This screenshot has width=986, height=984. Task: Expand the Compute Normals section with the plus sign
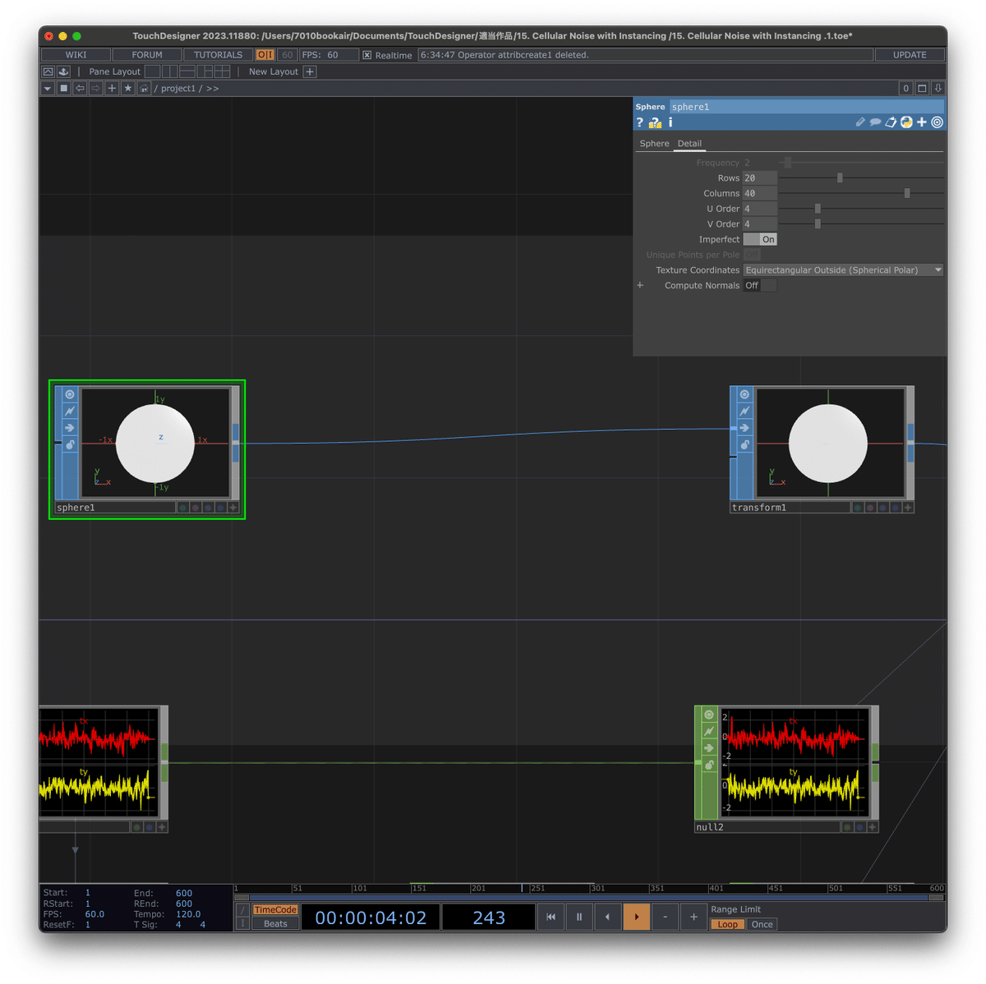640,285
